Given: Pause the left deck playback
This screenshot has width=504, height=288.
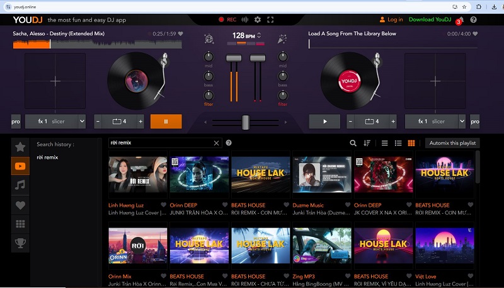Looking at the screenshot, I should pos(166,122).
